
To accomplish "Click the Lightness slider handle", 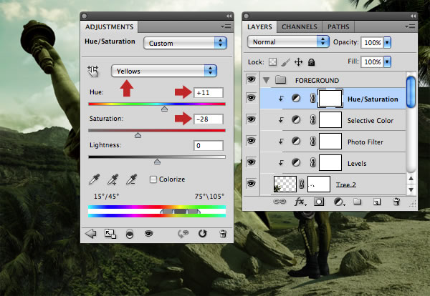I will pyautogui.click(x=157, y=162).
